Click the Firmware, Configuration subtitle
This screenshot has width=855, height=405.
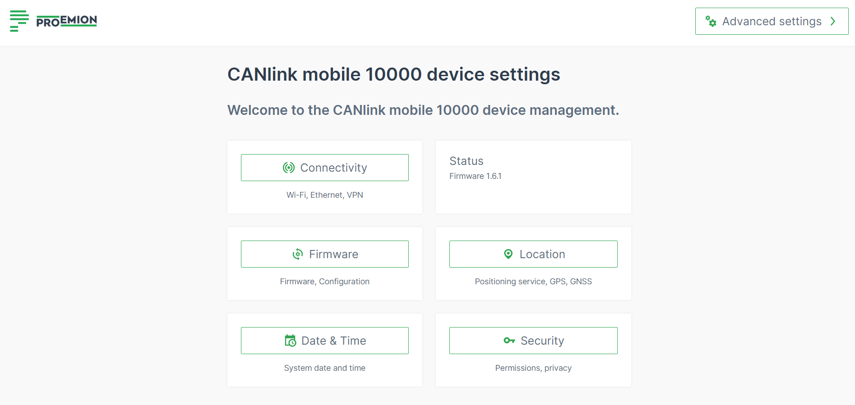click(x=324, y=281)
